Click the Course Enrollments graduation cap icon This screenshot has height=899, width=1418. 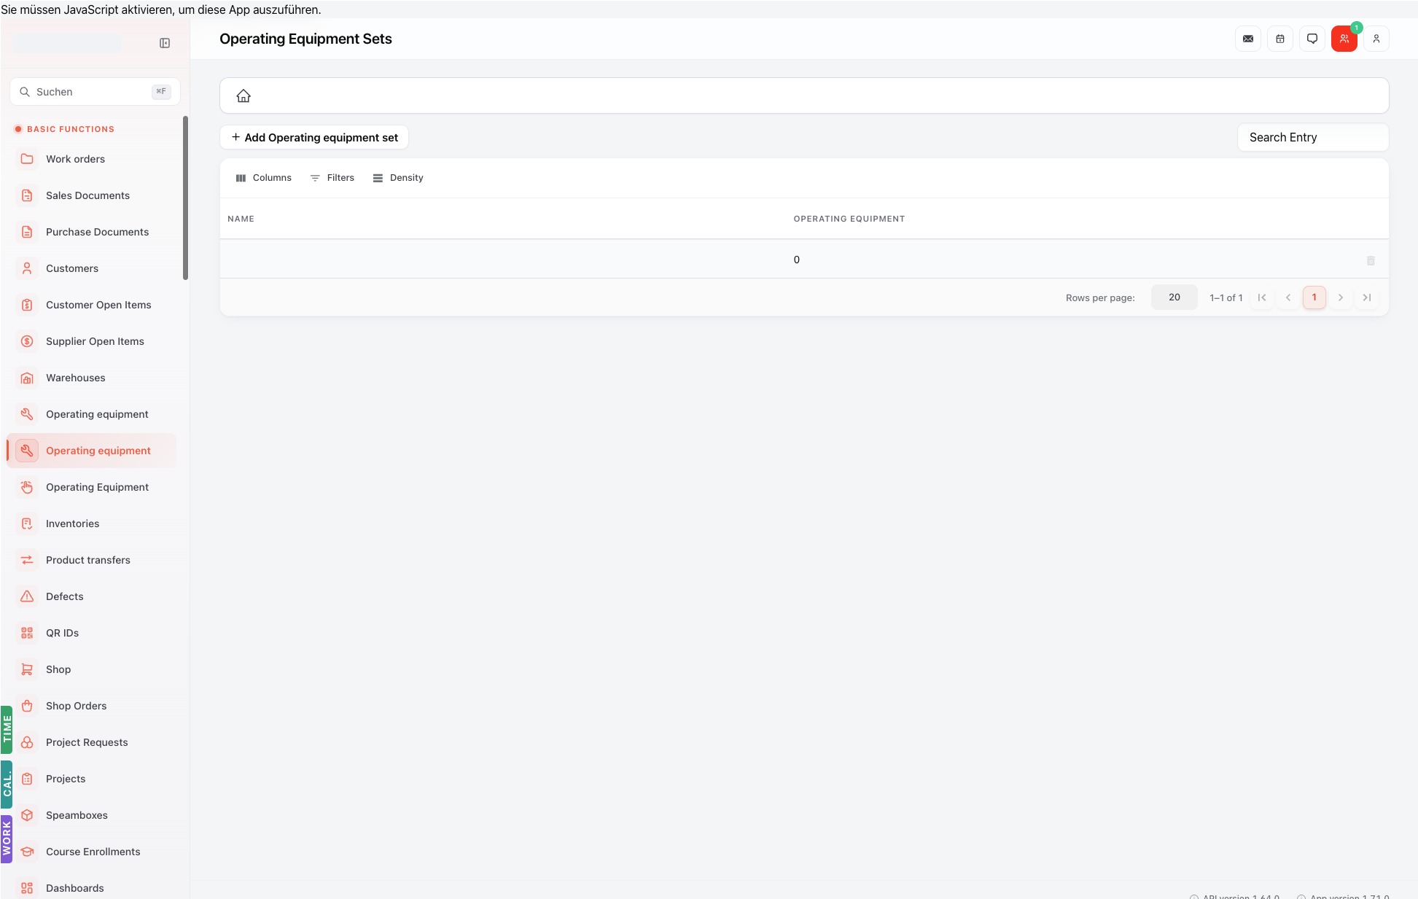(x=27, y=852)
